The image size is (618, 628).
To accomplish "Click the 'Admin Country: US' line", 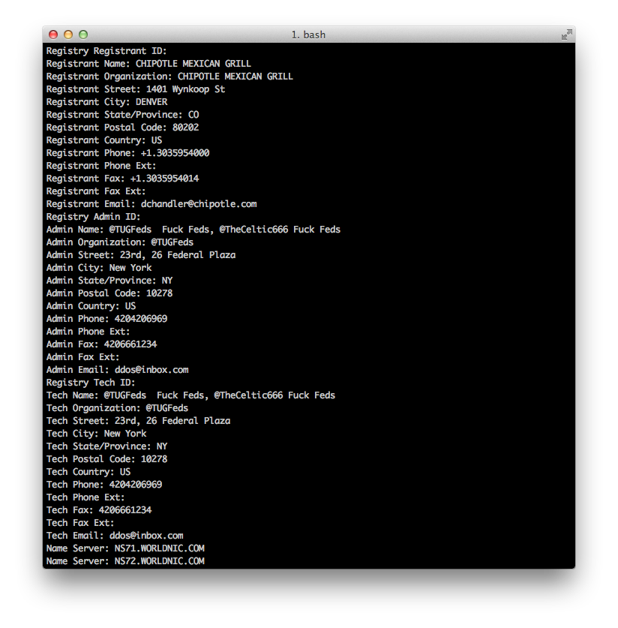I will click(x=91, y=306).
